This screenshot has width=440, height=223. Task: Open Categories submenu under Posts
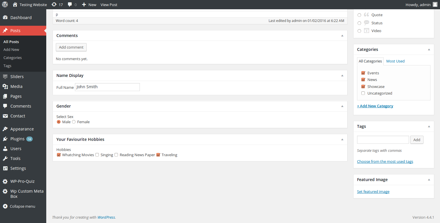12,58
